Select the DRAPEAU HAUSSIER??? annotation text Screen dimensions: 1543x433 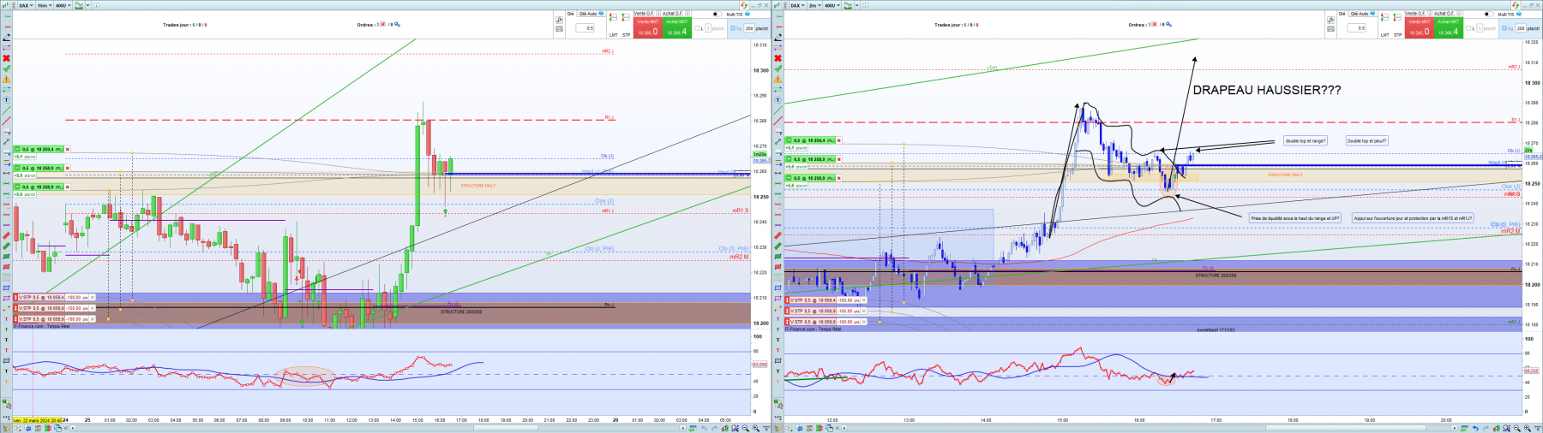1267,90
